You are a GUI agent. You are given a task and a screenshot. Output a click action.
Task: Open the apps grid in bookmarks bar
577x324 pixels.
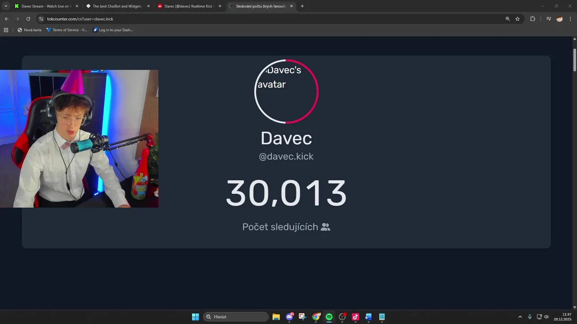(x=6, y=30)
